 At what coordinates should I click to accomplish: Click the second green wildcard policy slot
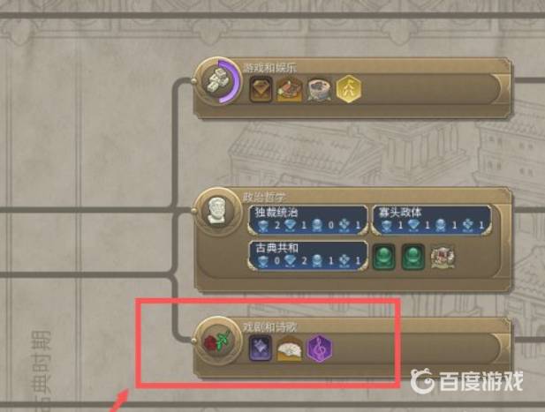point(413,258)
